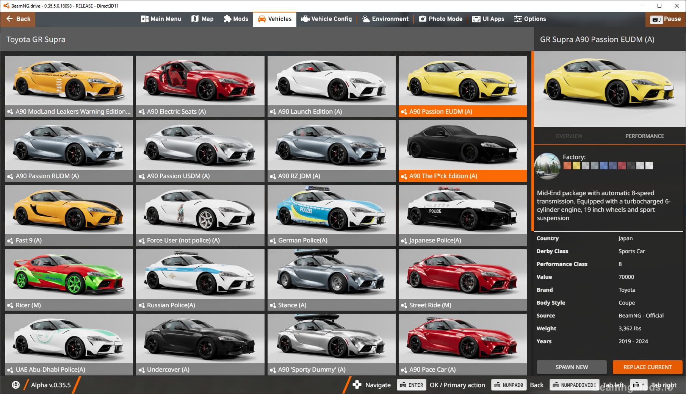Viewport: 686px width, 394px height.
Task: Select the A90 Pace Car (A) config
Action: (462, 344)
